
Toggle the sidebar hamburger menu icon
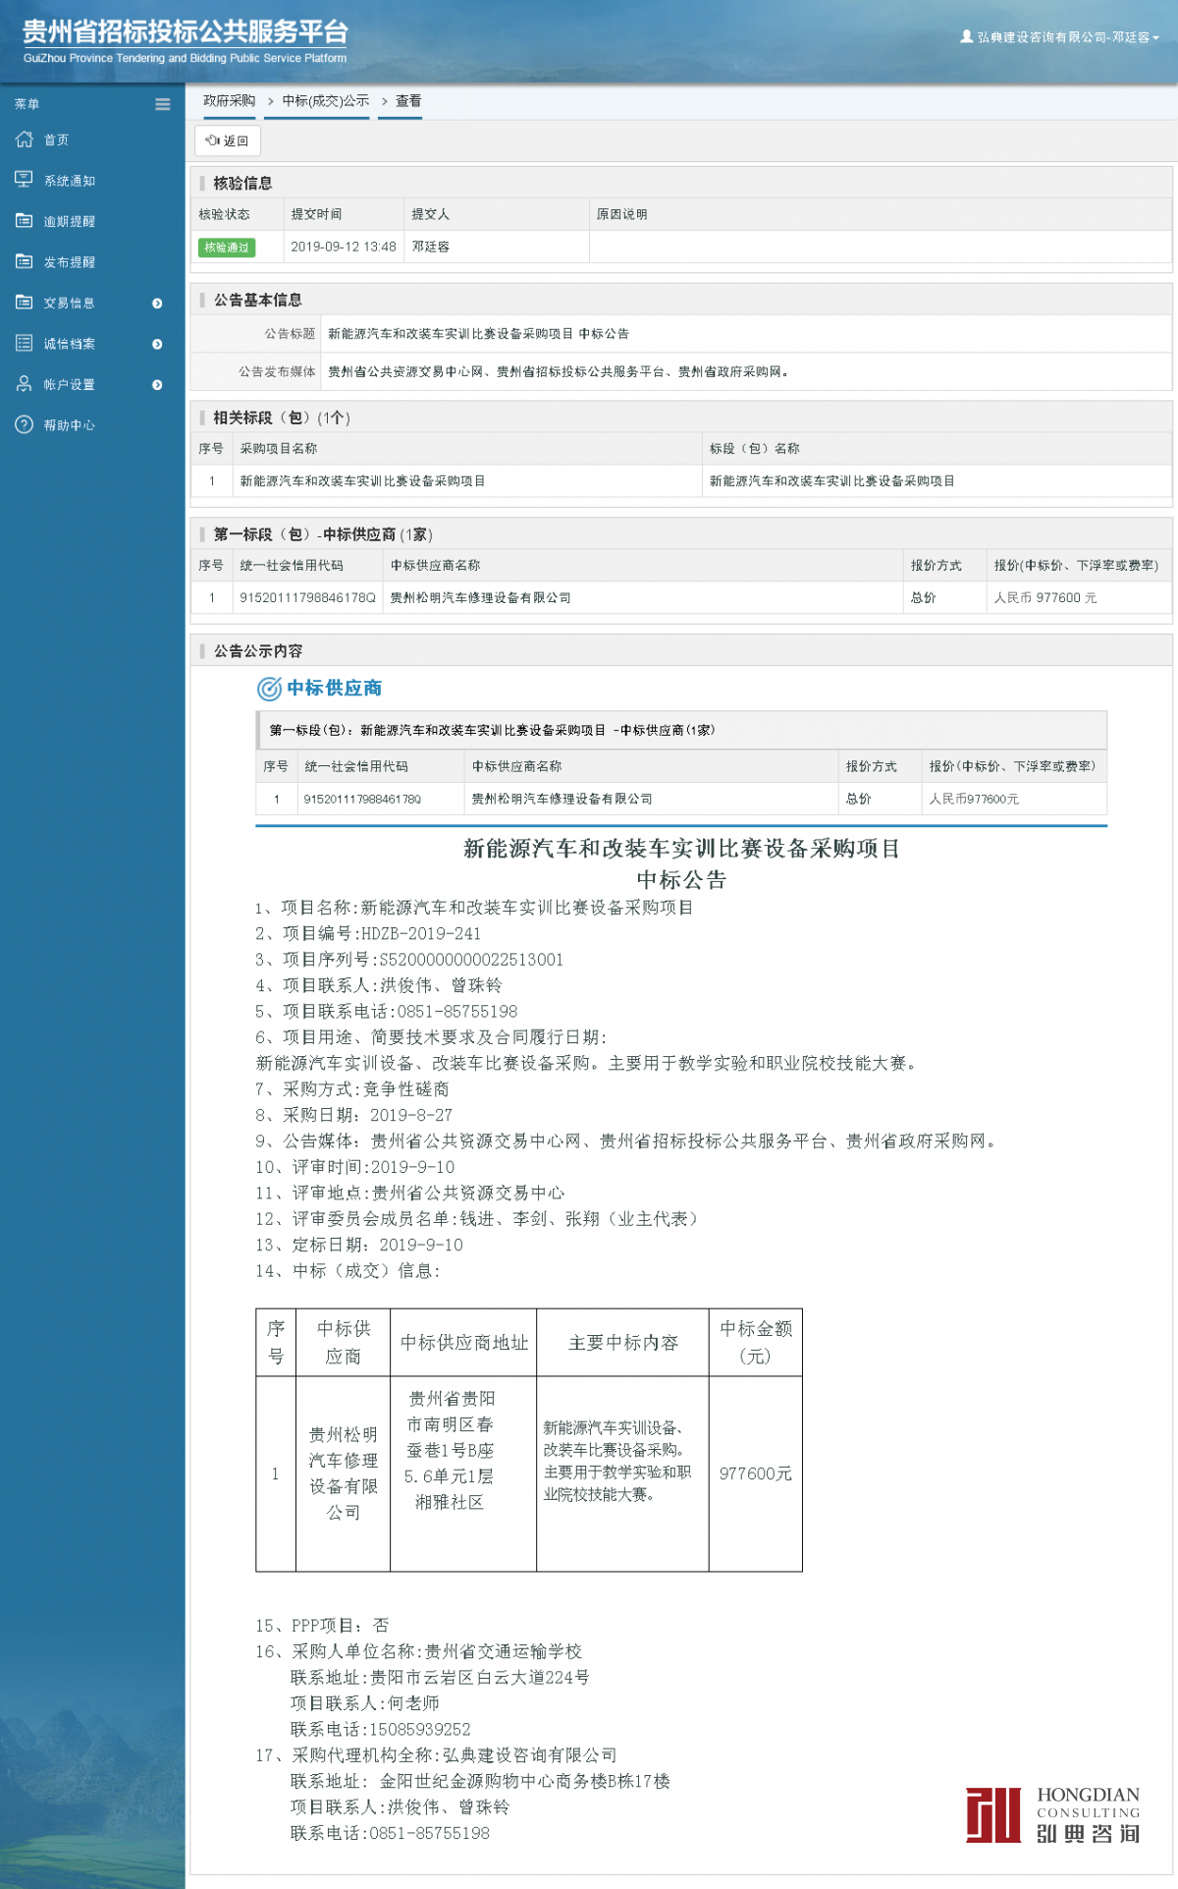(163, 104)
